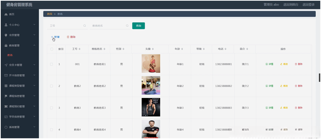Check the checkbox for row 教练3
Image resolution: width=321 pixels, height=139 pixels.
coord(52,108)
